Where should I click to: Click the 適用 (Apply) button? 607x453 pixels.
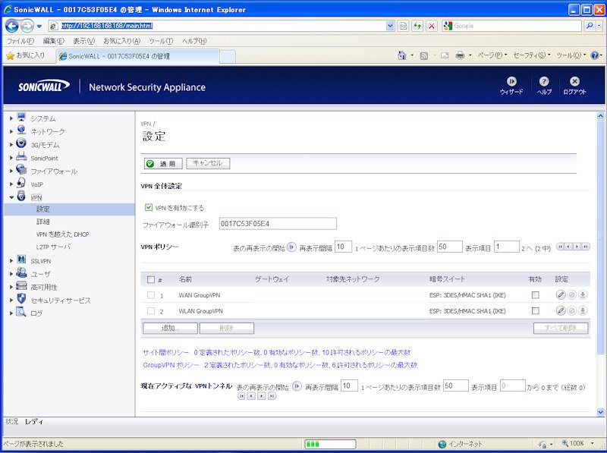[x=163, y=163]
